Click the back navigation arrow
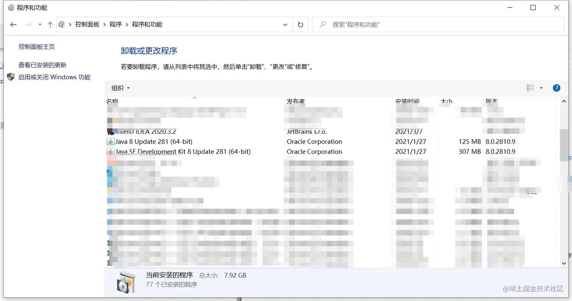 coord(13,24)
